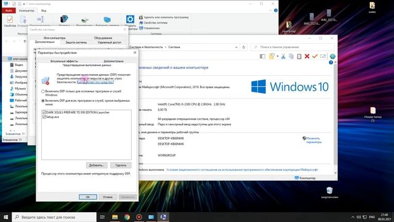Open Google Chrome from the taskbar
394x222 pixels.
point(127,217)
